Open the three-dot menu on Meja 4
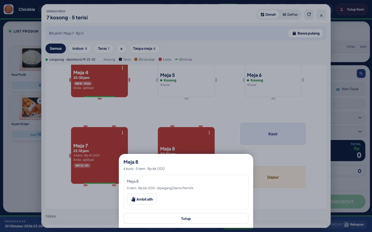Image resolution: width=372 pixels, height=232 pixels. tap(122, 68)
